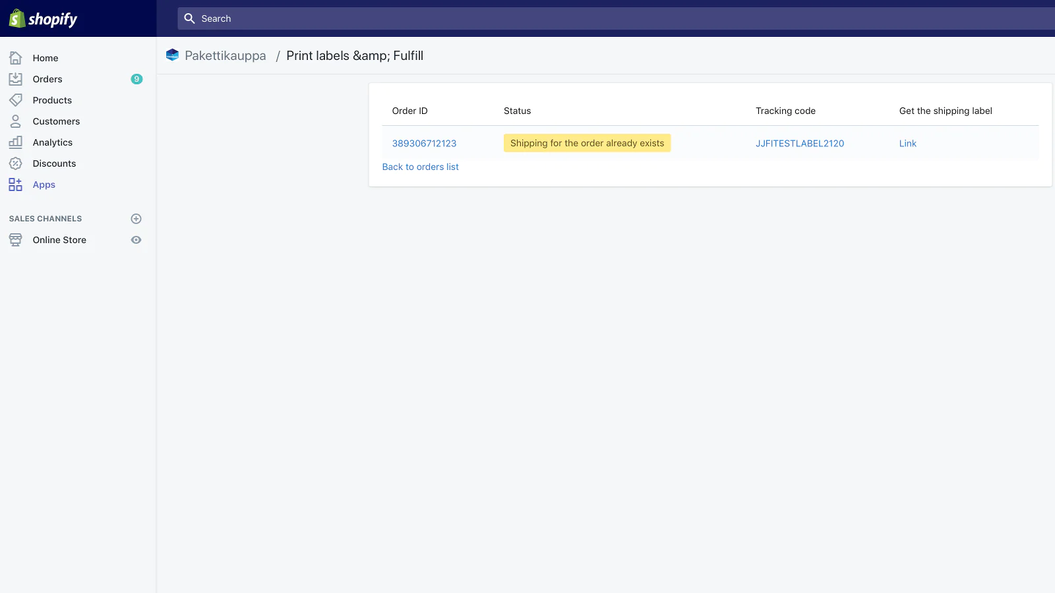
Task: Click the search magnifier icon
Action: (x=189, y=18)
